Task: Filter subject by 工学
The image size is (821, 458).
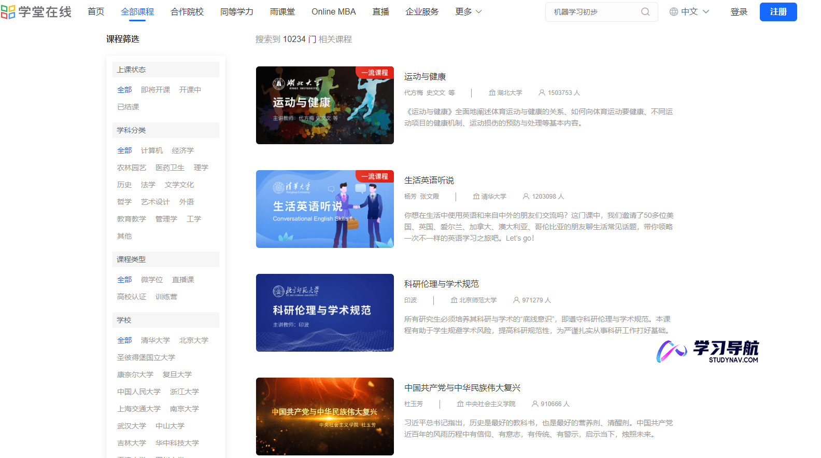Action: coord(194,219)
